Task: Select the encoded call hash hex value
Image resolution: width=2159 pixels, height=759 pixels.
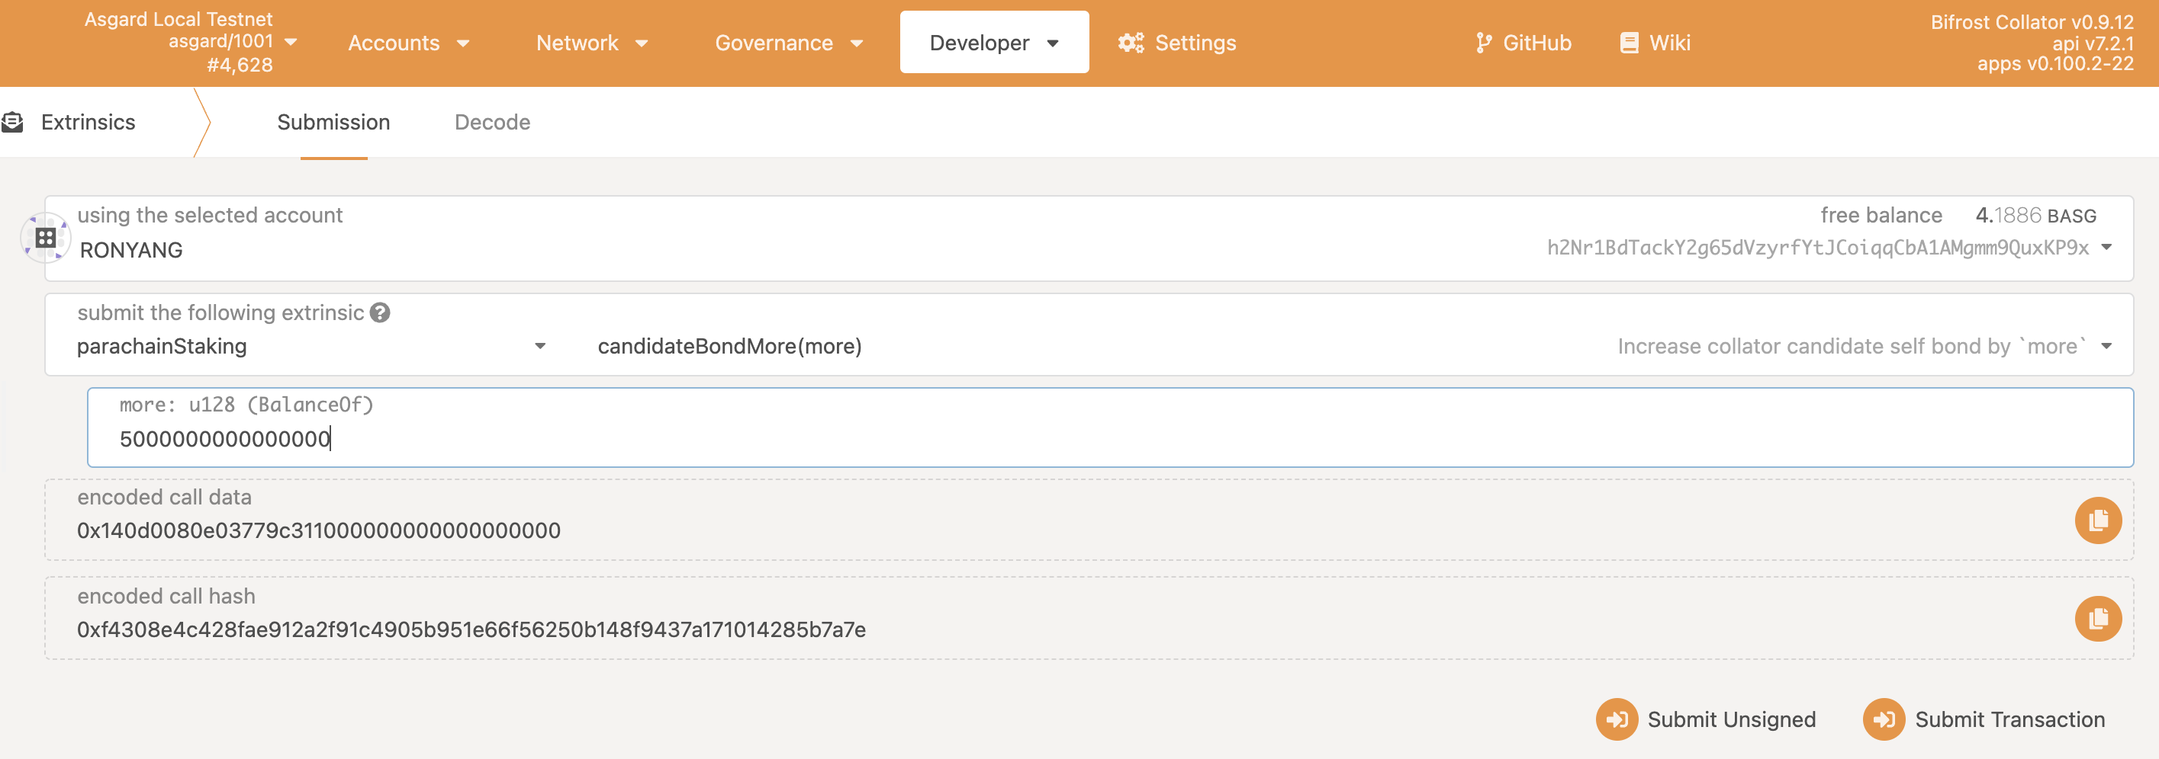Action: [471, 629]
